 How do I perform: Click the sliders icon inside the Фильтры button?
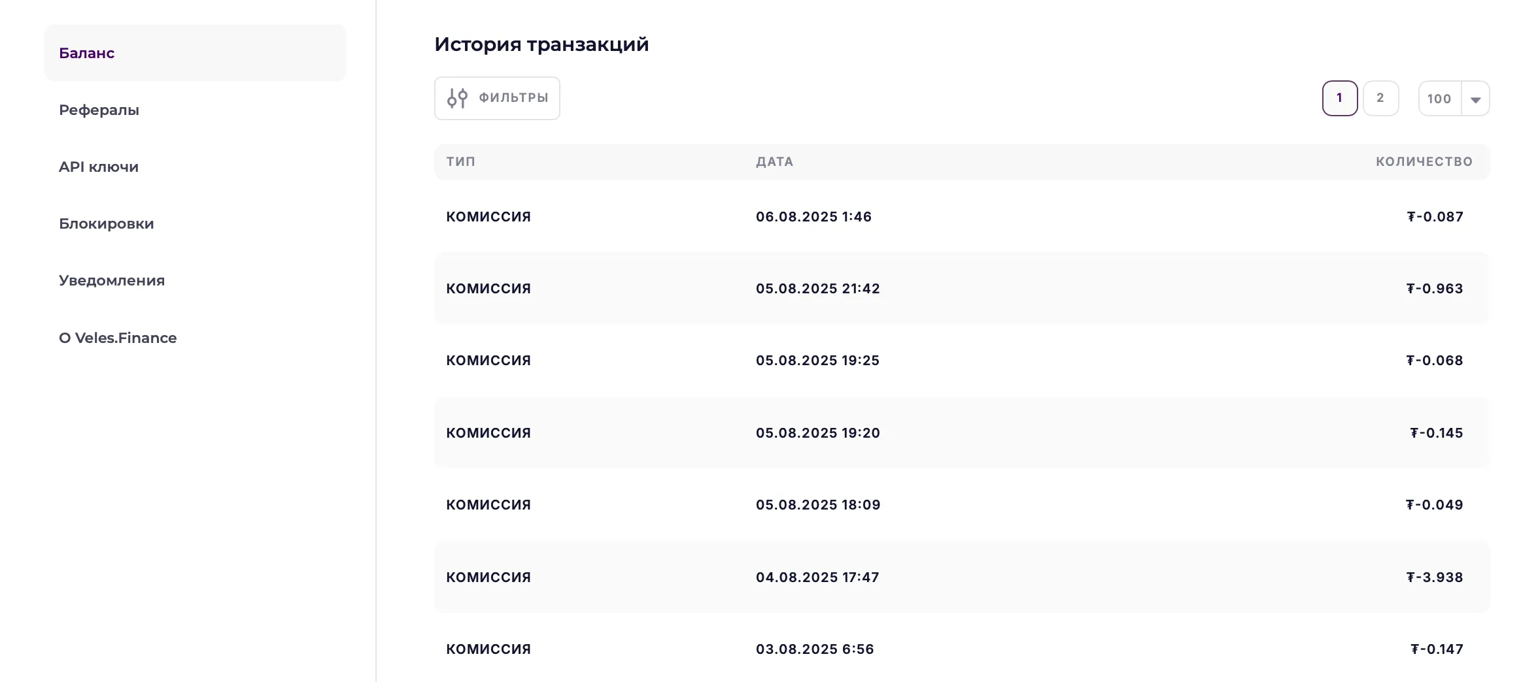pos(457,98)
